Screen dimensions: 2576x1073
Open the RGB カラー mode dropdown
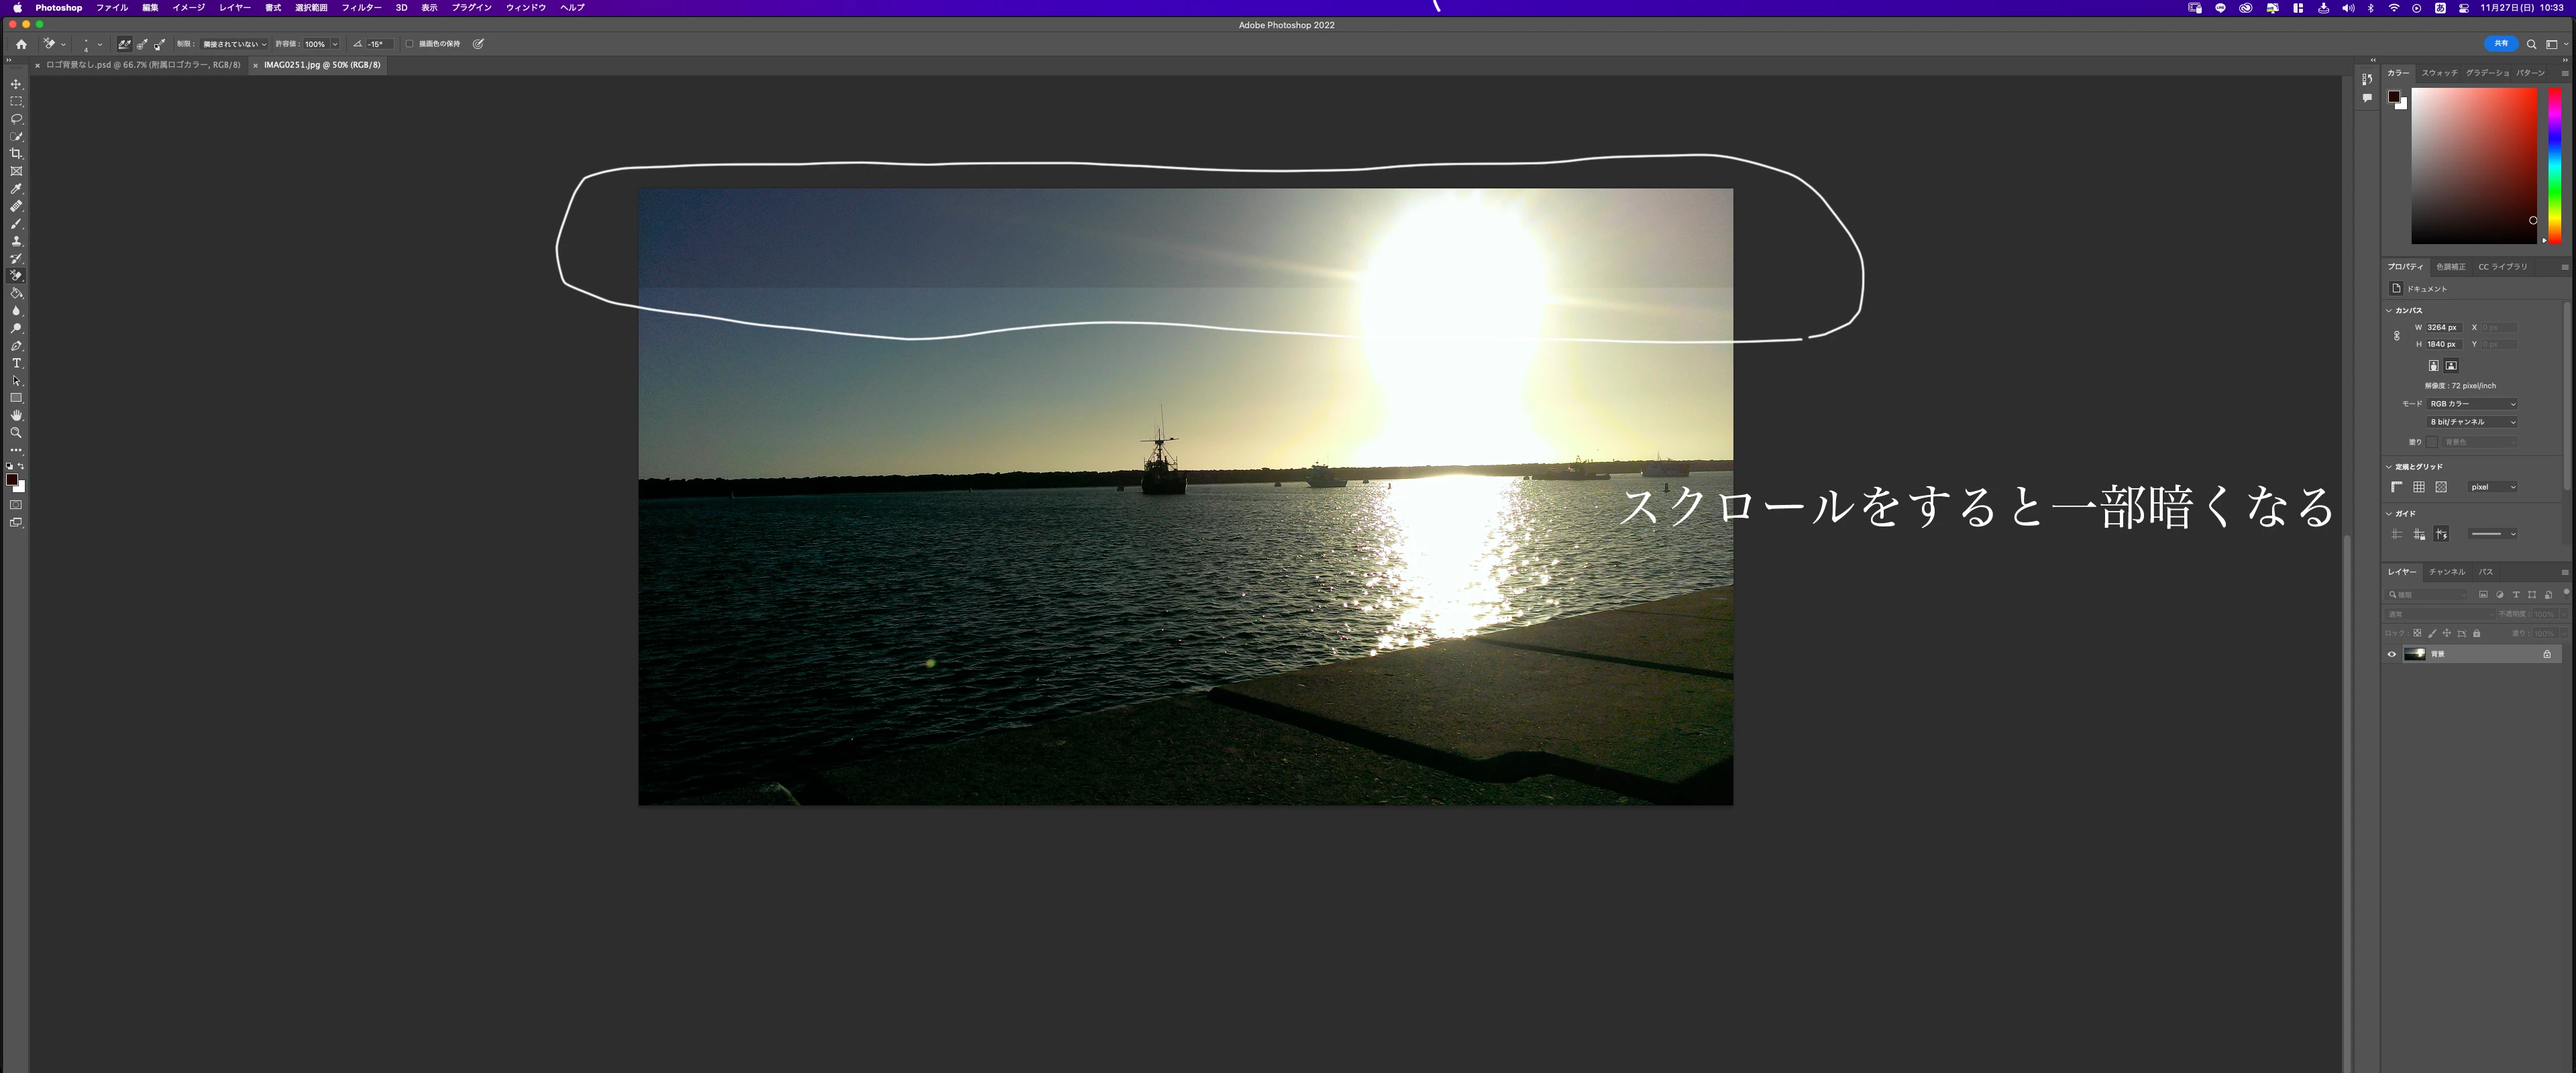(2472, 404)
